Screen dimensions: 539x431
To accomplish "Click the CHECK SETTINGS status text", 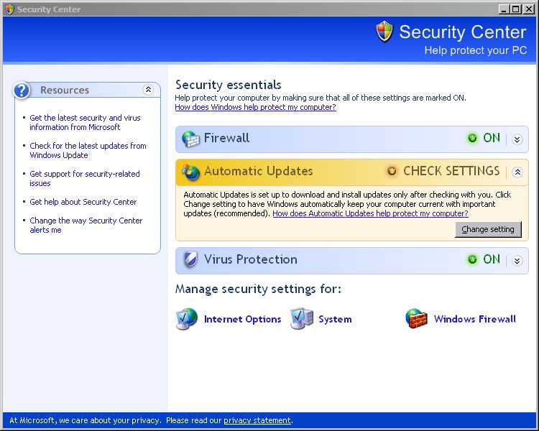I will point(451,171).
